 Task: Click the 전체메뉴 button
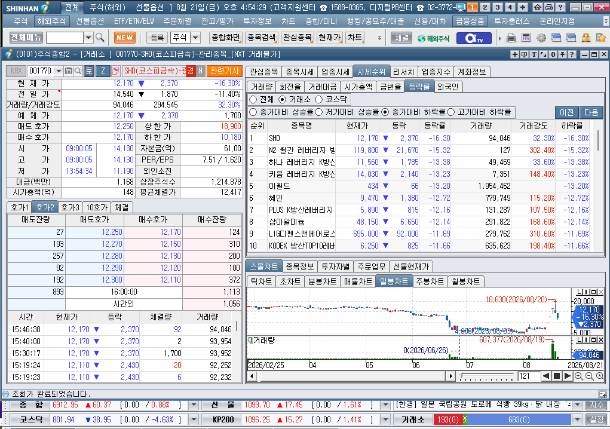(x=26, y=37)
